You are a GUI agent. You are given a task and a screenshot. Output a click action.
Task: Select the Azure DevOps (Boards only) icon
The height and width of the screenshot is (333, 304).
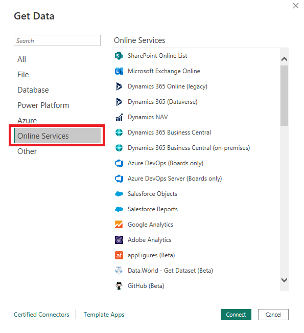click(119, 163)
